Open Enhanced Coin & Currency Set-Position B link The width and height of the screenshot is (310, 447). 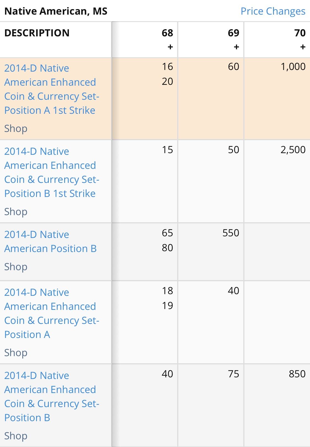click(52, 397)
